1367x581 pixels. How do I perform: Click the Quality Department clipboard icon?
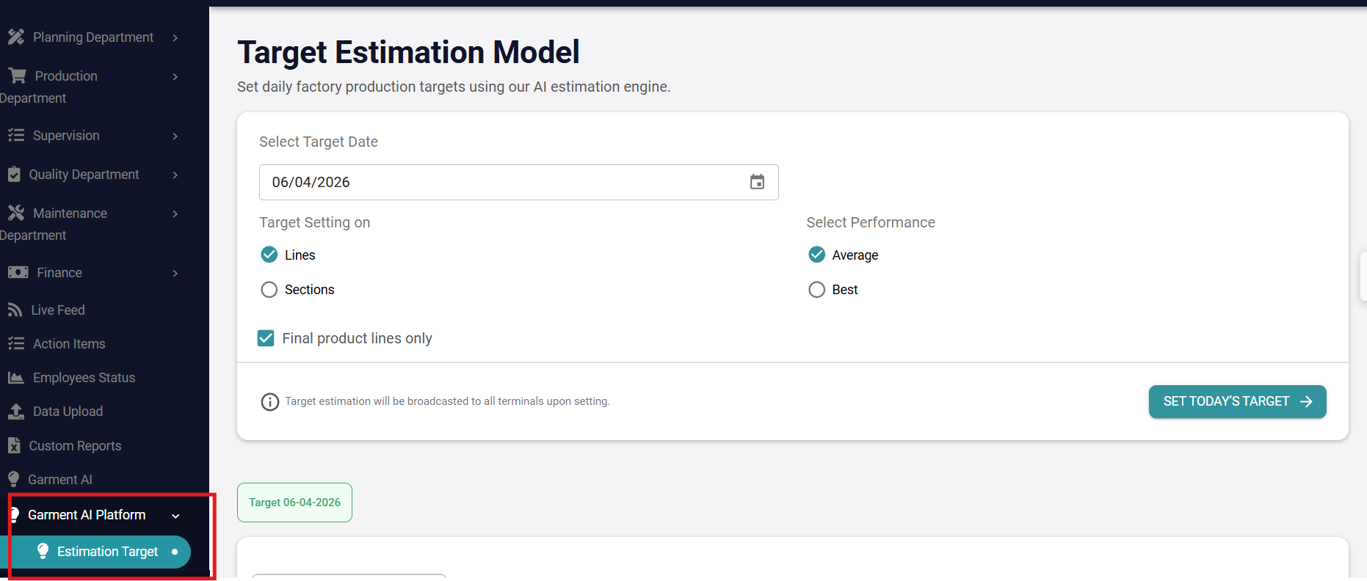pos(14,175)
